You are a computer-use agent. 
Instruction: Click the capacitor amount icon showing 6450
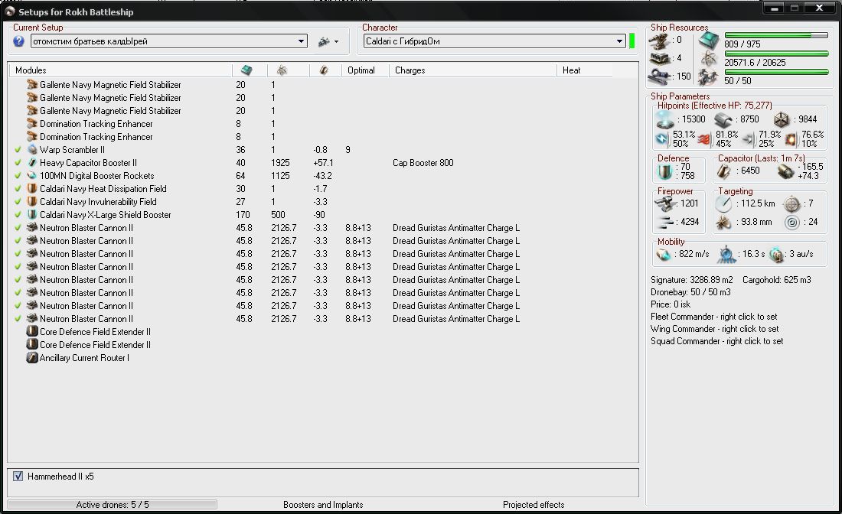724,171
